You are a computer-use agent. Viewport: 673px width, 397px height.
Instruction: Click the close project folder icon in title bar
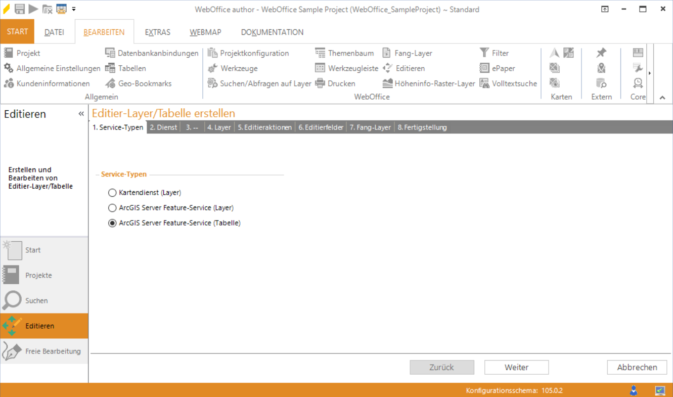[x=48, y=9]
